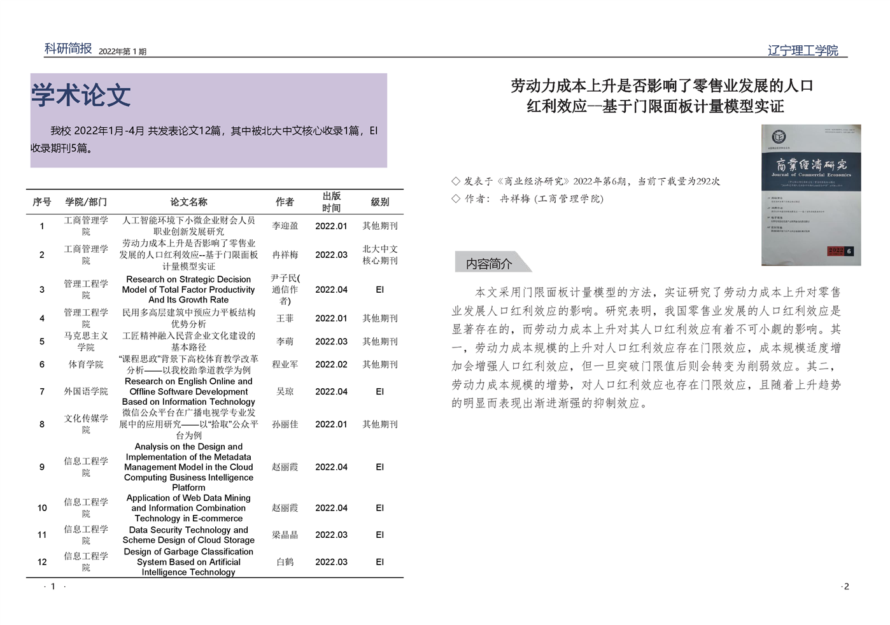890x625 pixels.
Task: Click the 出版时间 column header
Action: pos(331,202)
